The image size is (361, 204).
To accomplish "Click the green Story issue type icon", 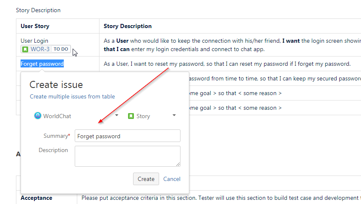I will [x=131, y=116].
